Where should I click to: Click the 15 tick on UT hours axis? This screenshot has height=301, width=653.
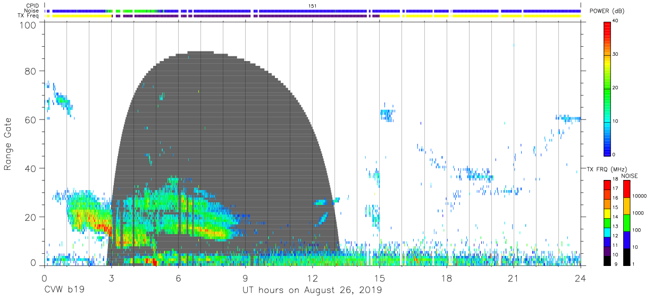click(380, 278)
